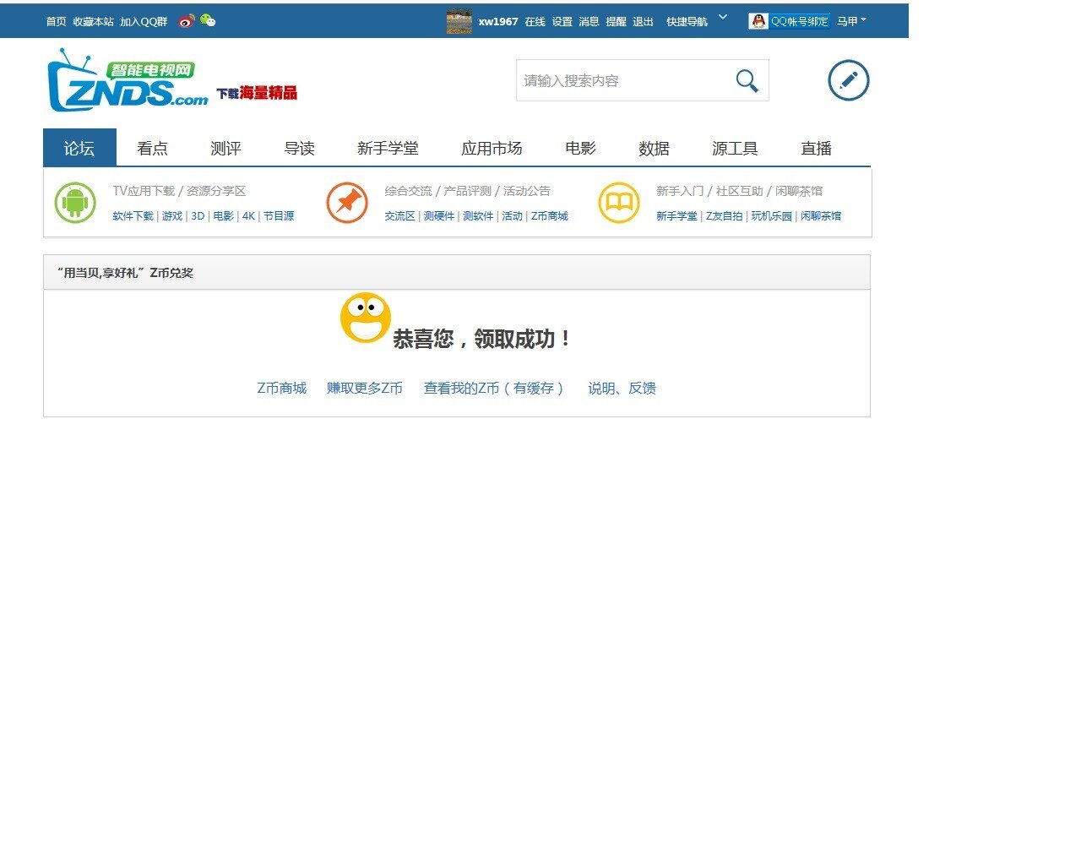1081x865 pixels.
Task: Open the 提醒 link
Action: [x=616, y=22]
